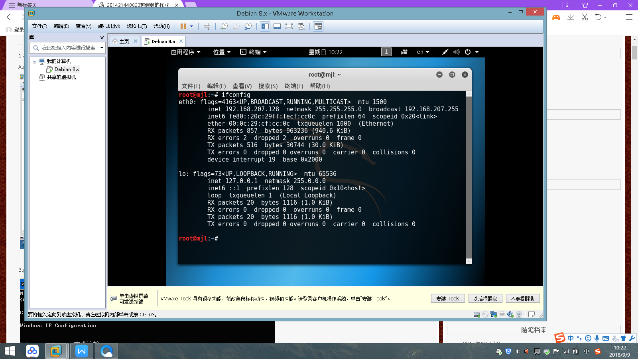Viewport: 638px width, 359px height.
Task: Click the 不要提醒我 button
Action: click(x=523, y=299)
